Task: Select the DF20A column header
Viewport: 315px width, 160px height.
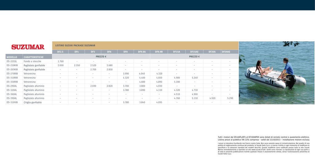Action: 212,52
